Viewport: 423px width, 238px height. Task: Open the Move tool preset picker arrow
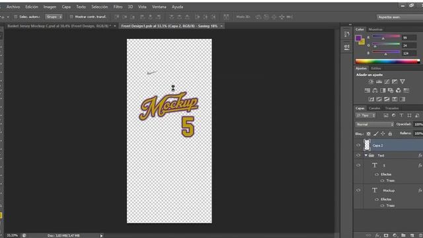pyautogui.click(x=8, y=17)
